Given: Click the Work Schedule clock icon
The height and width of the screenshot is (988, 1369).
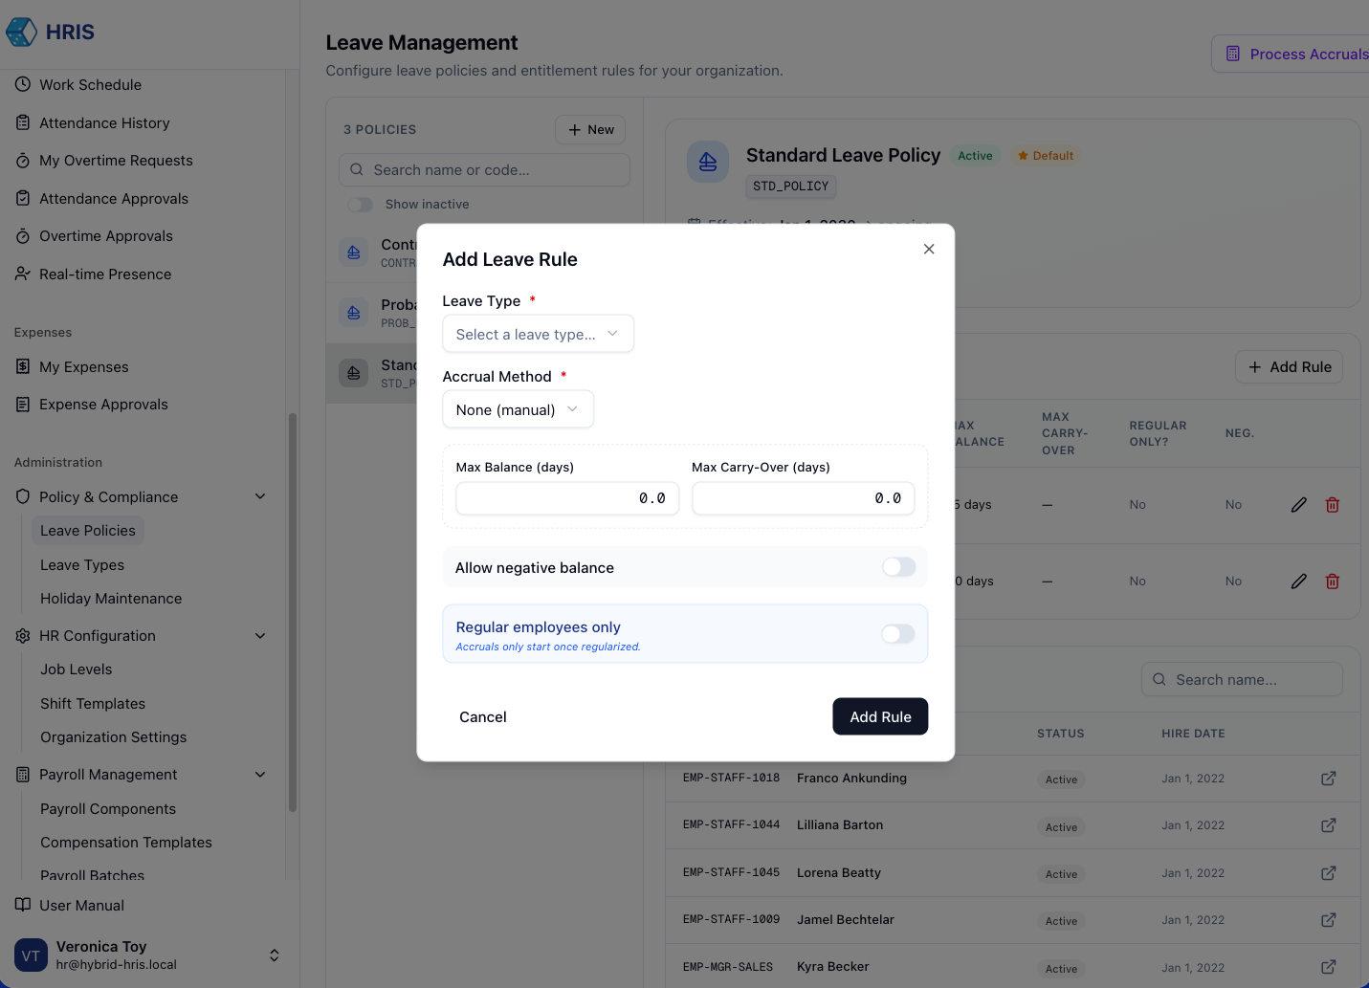Looking at the screenshot, I should pos(23,84).
